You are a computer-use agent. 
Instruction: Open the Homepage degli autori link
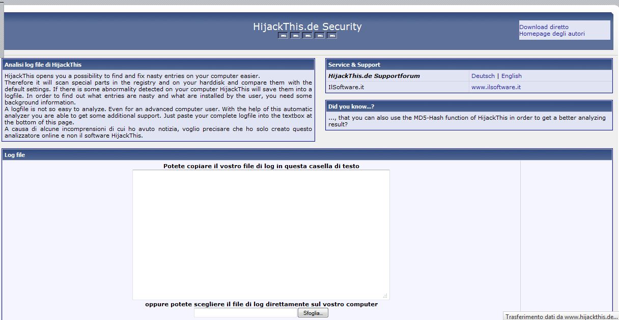(x=552, y=34)
